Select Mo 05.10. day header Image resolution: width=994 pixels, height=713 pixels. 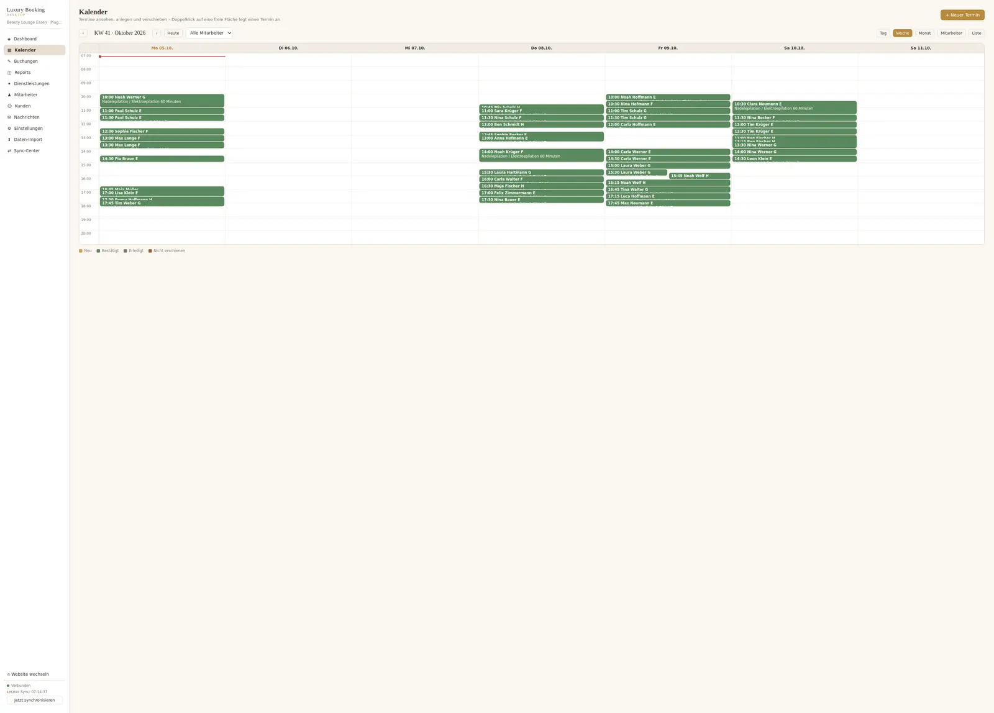point(162,48)
